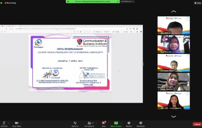
Task: Select RIFKA PAKAYA participant video tile
Action: (173, 82)
